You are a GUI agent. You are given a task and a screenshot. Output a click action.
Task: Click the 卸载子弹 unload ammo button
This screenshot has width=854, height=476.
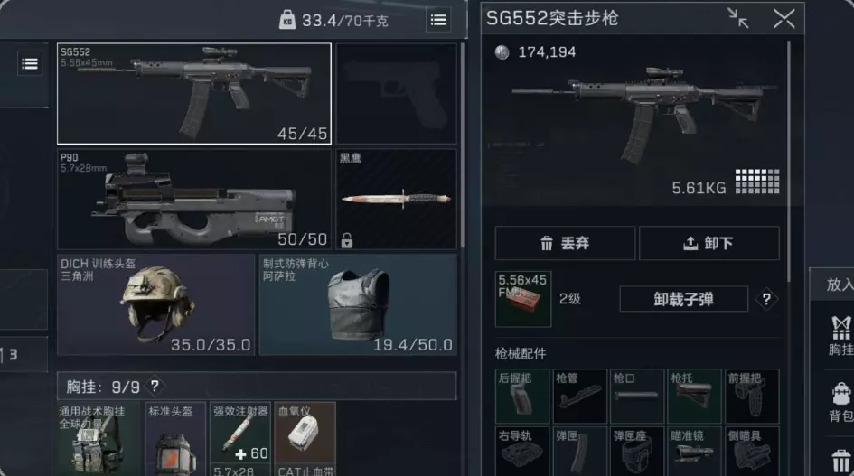pos(683,299)
